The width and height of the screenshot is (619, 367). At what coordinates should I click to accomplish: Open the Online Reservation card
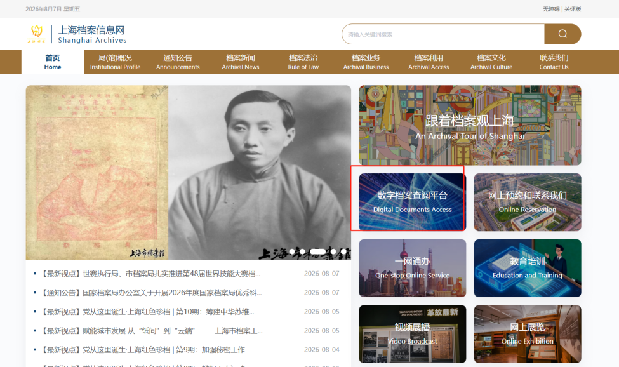pyautogui.click(x=528, y=202)
